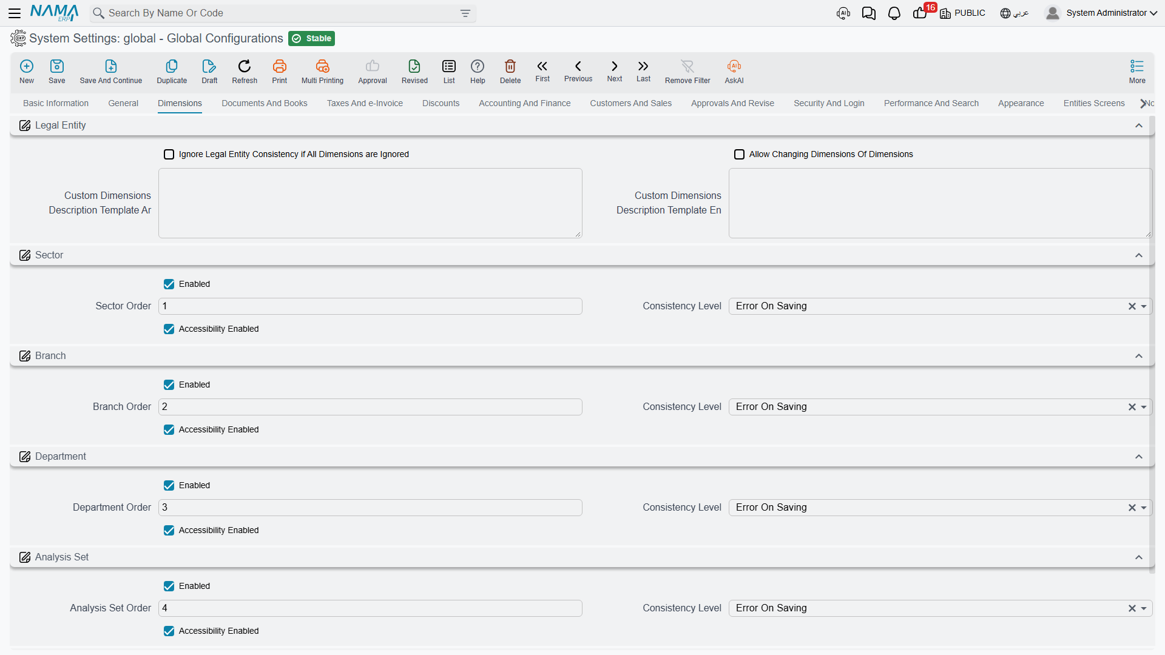1165x655 pixels.
Task: Click Custom Dimensions Description Template Ar textarea
Action: (x=370, y=203)
